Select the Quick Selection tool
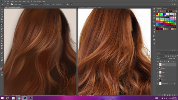The width and height of the screenshot is (178, 100). tap(2, 17)
